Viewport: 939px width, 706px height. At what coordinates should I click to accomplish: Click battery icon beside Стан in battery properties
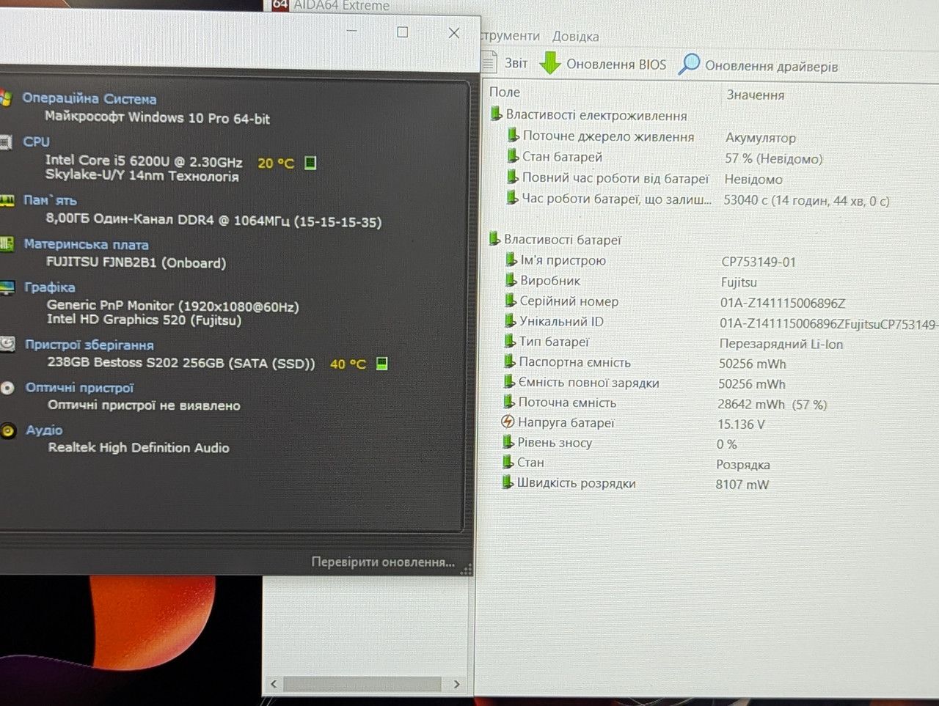(508, 462)
